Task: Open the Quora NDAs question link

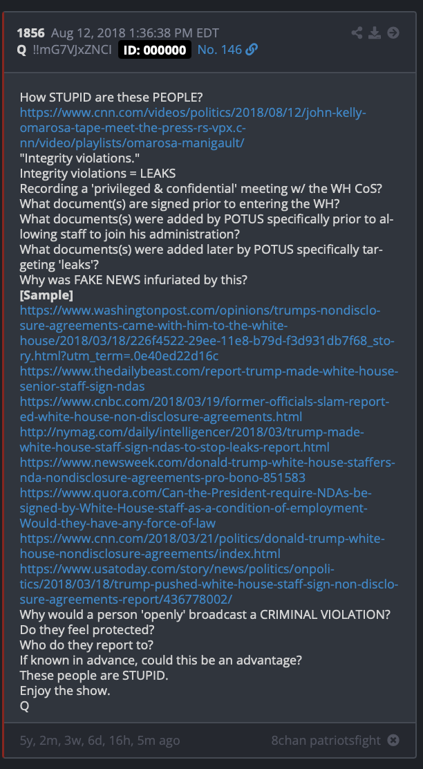Action: tap(196, 508)
